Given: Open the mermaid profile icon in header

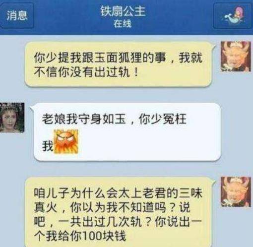Looking at the screenshot, I should coord(233,16).
